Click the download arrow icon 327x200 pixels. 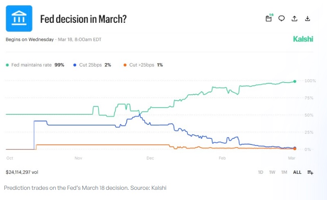coord(307,18)
